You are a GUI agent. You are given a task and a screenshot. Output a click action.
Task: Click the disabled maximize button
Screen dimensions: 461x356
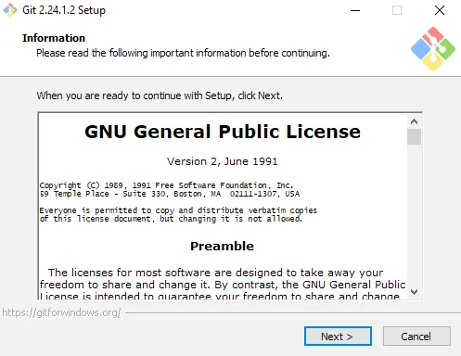pos(397,10)
